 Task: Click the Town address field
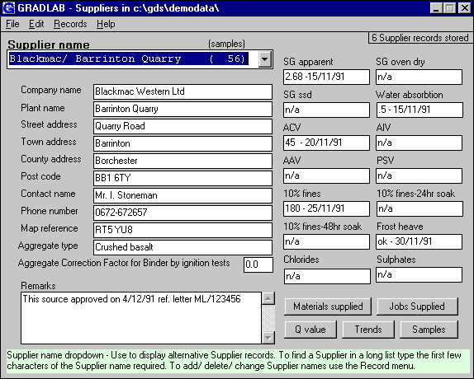[x=182, y=143]
